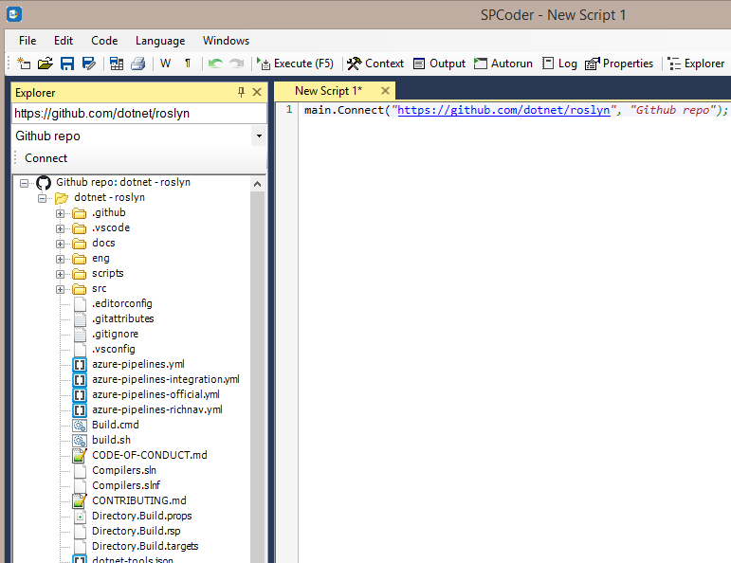The height and width of the screenshot is (563, 731).
Task: Click the Build.cmd gear icon
Action: tap(80, 425)
